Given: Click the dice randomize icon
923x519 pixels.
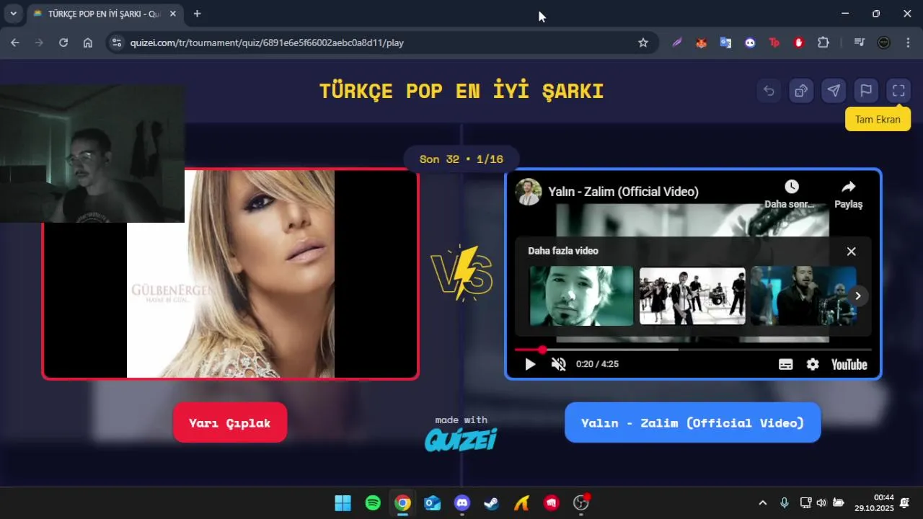Looking at the screenshot, I should pyautogui.click(x=801, y=91).
